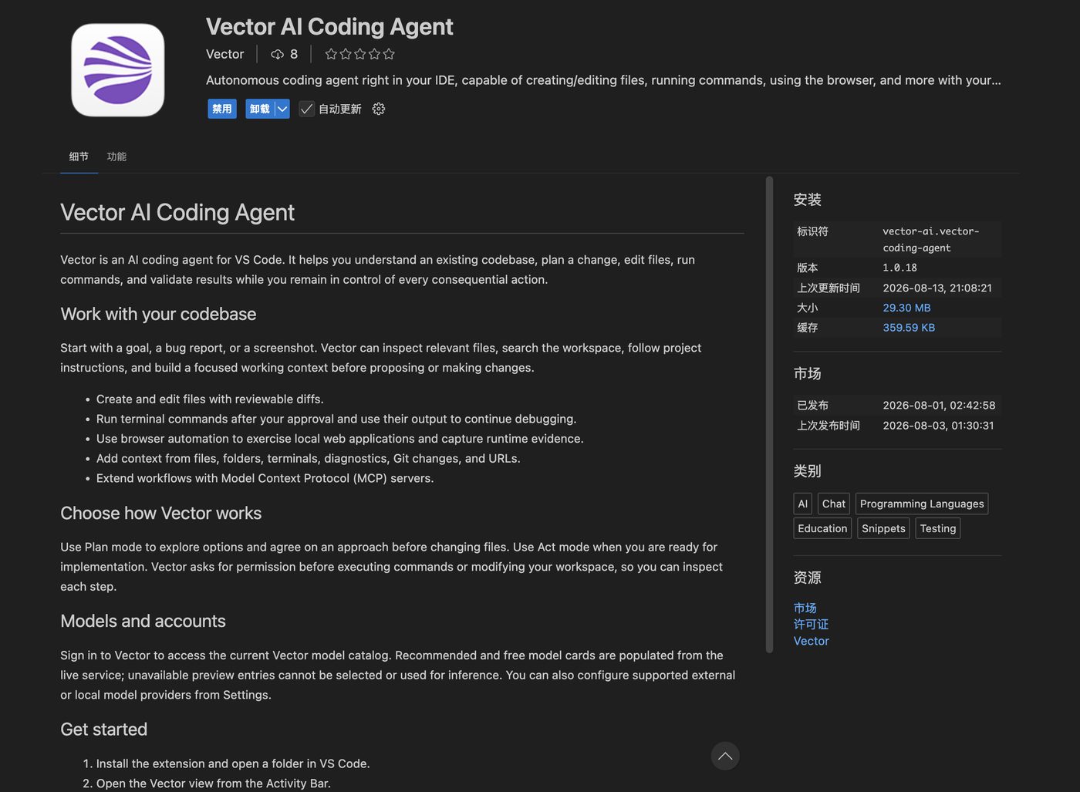Open the 许可证 resource link
Screen dimensions: 1080x792
click(811, 625)
